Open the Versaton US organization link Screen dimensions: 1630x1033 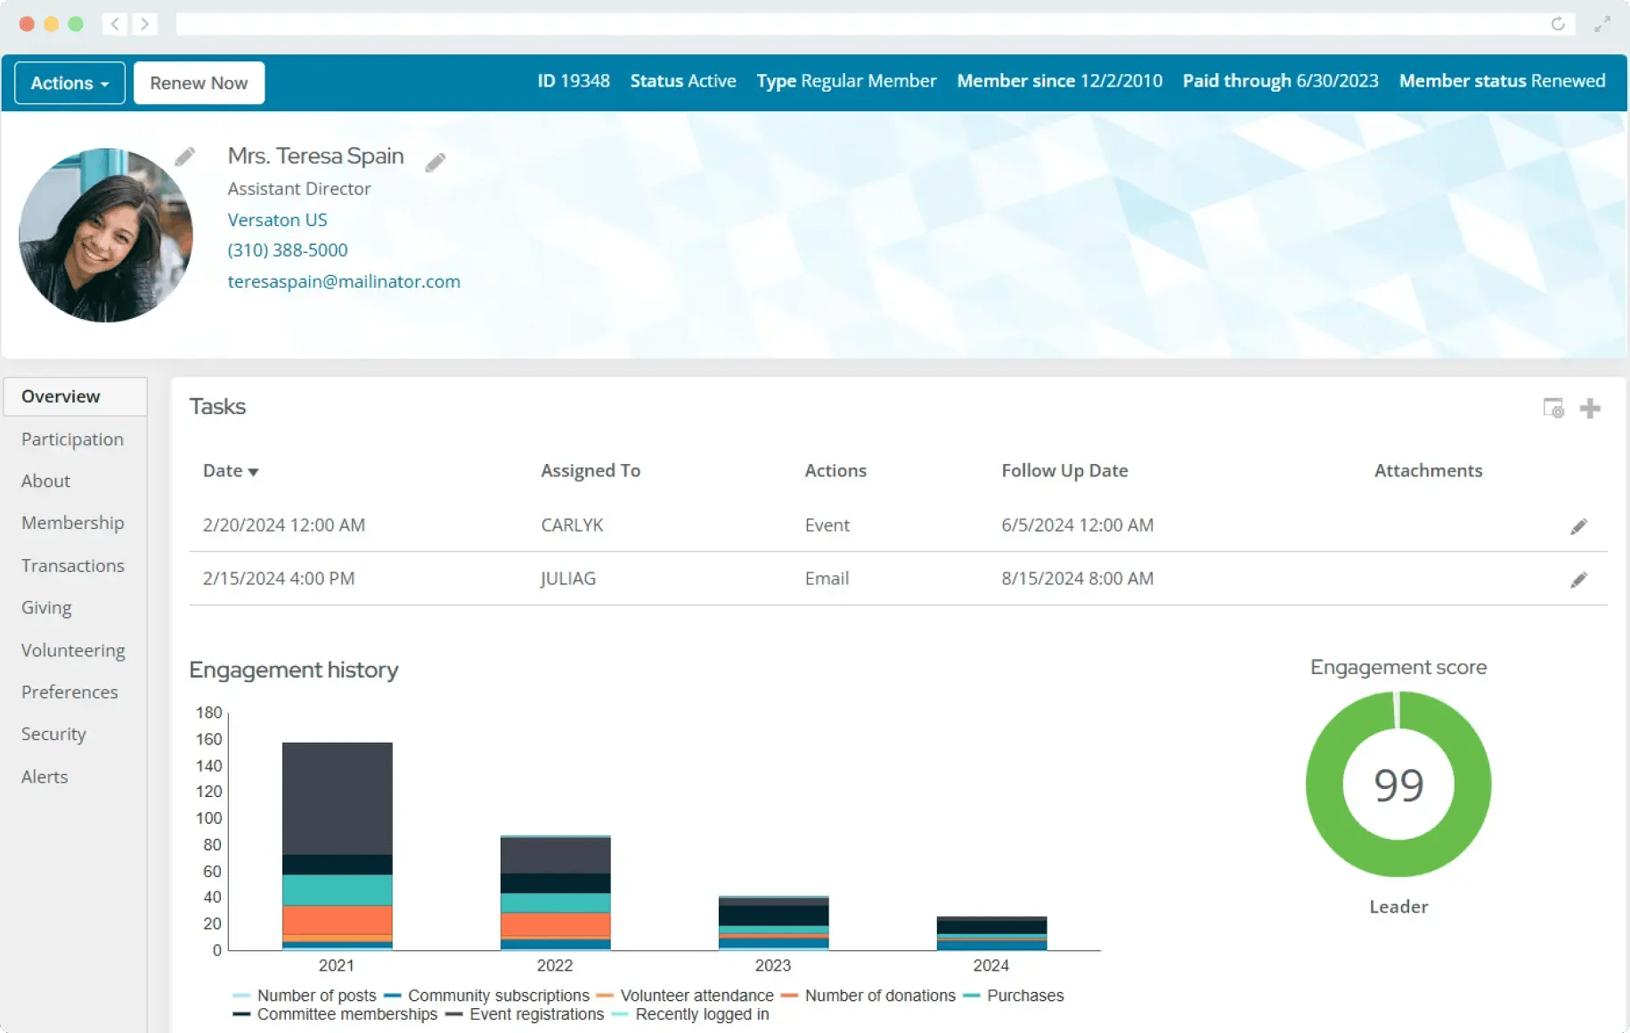click(277, 219)
